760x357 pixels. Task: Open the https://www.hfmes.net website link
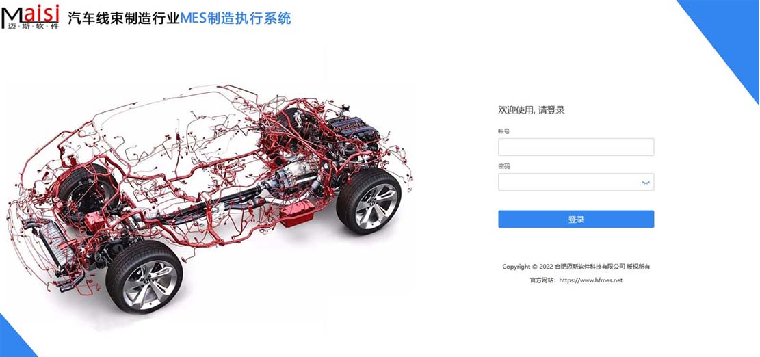pyautogui.click(x=591, y=280)
